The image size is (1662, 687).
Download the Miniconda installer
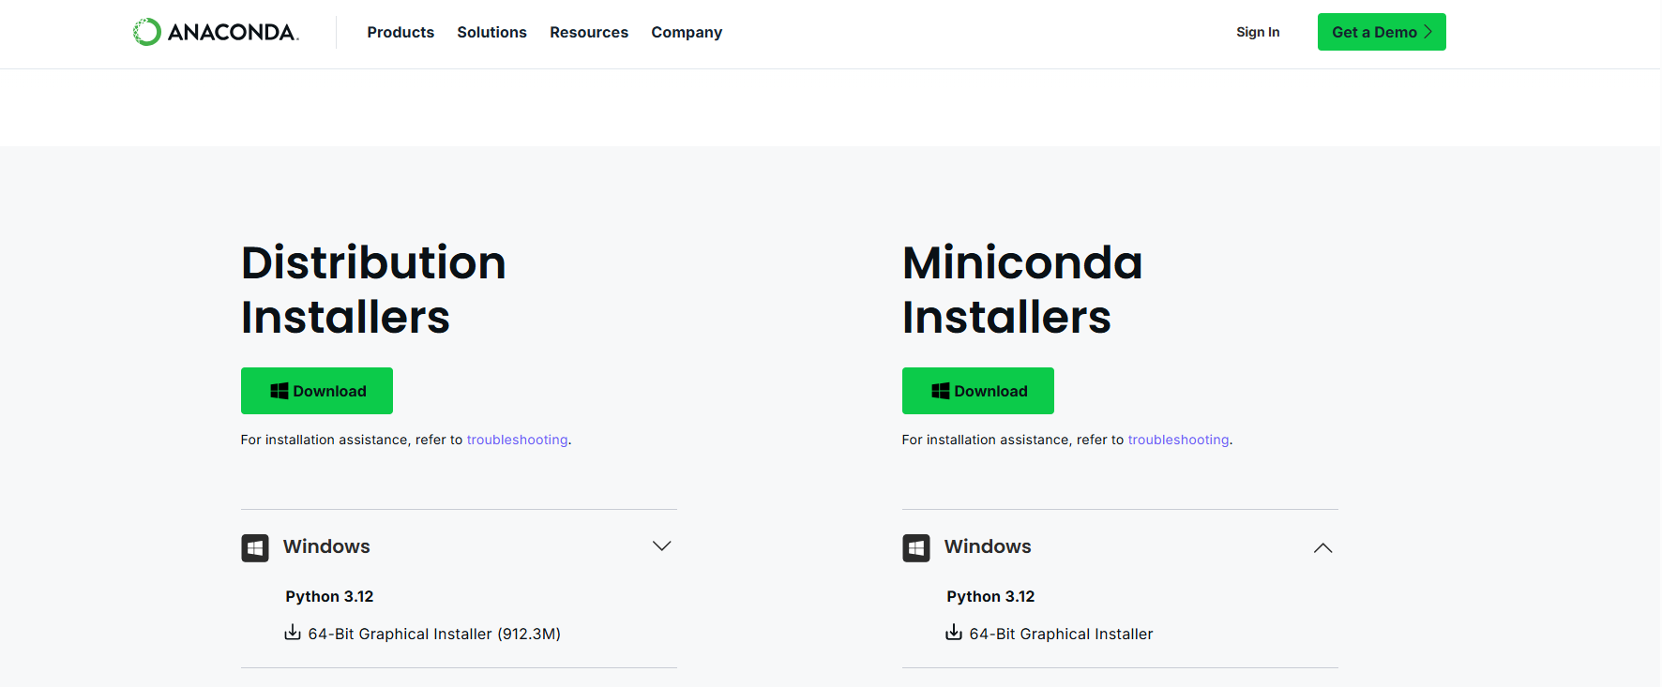(x=978, y=391)
